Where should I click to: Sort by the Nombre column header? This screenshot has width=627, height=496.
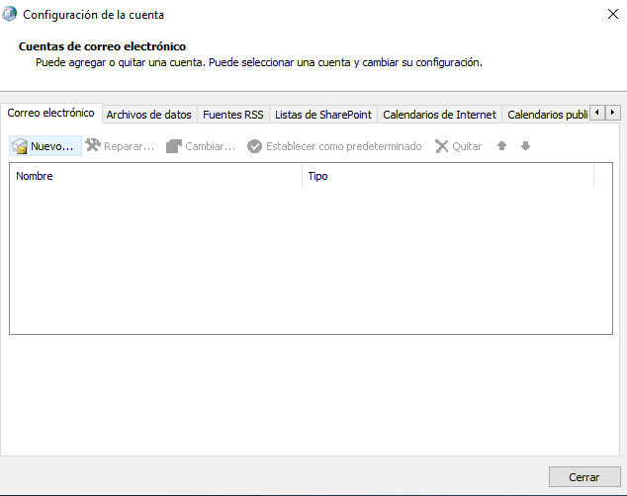coord(155,176)
